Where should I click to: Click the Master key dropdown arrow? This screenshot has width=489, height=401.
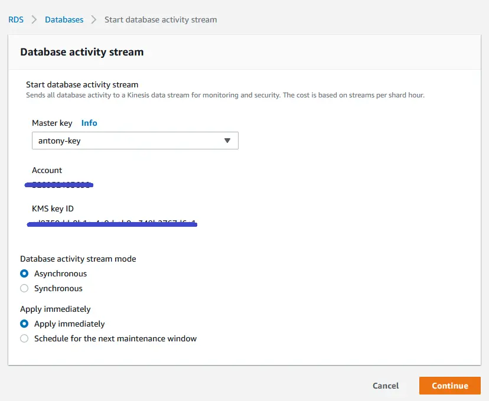click(x=227, y=141)
